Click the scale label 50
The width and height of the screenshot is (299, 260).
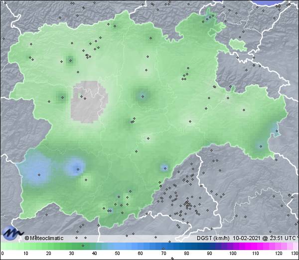point(117,254)
